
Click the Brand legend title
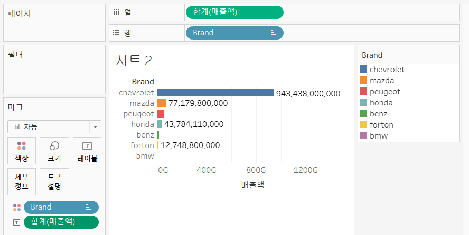pos(372,55)
